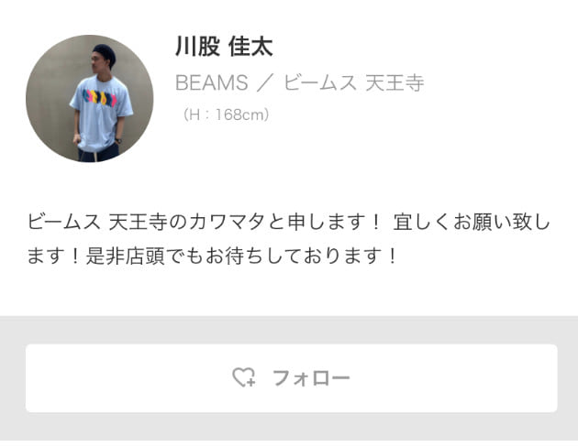Follow this staff member via フォロー button

[x=291, y=378]
